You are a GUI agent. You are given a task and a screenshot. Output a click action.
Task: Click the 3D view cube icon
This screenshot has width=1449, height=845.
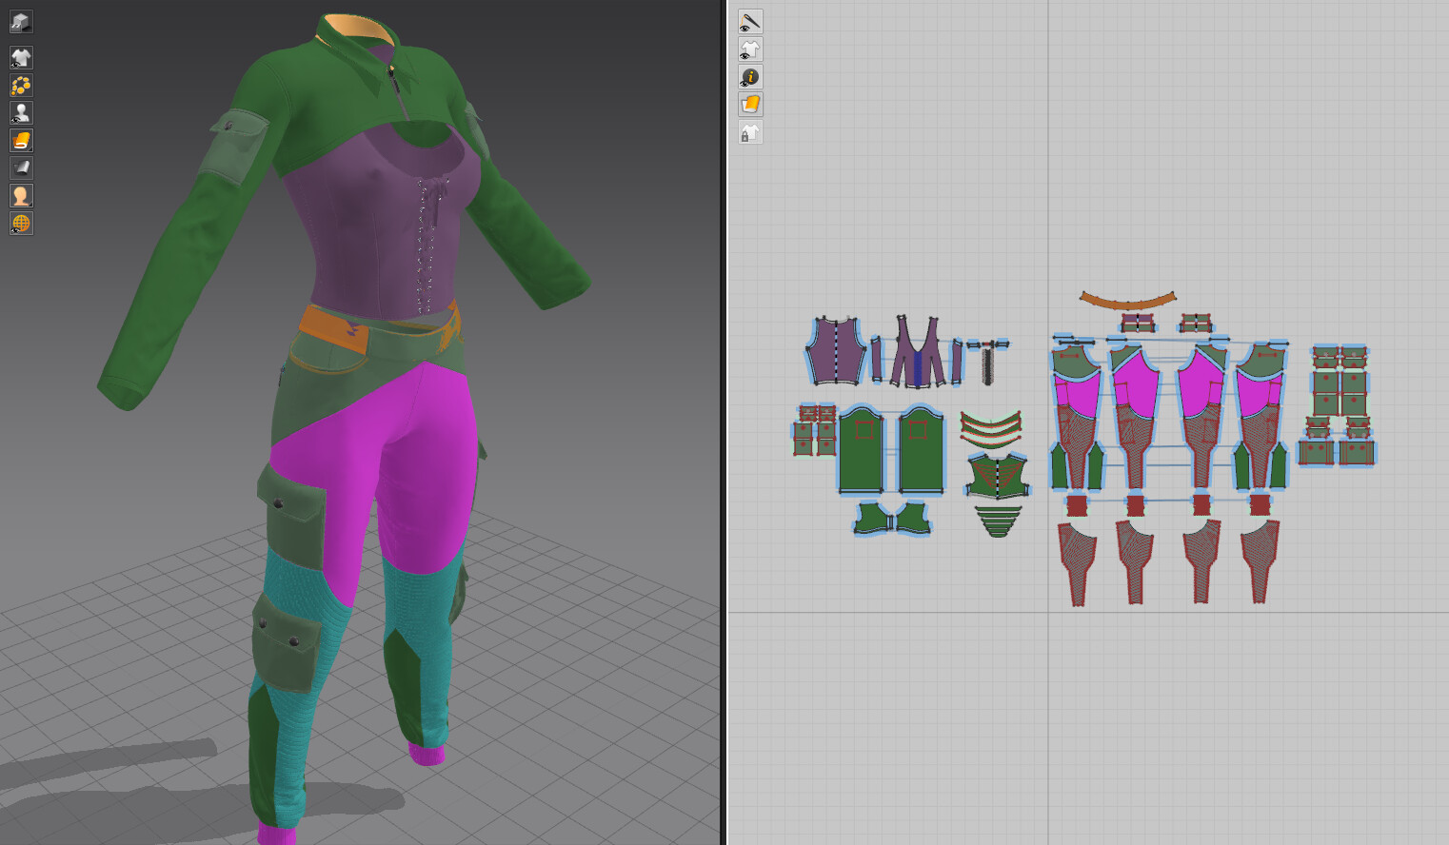point(21,21)
